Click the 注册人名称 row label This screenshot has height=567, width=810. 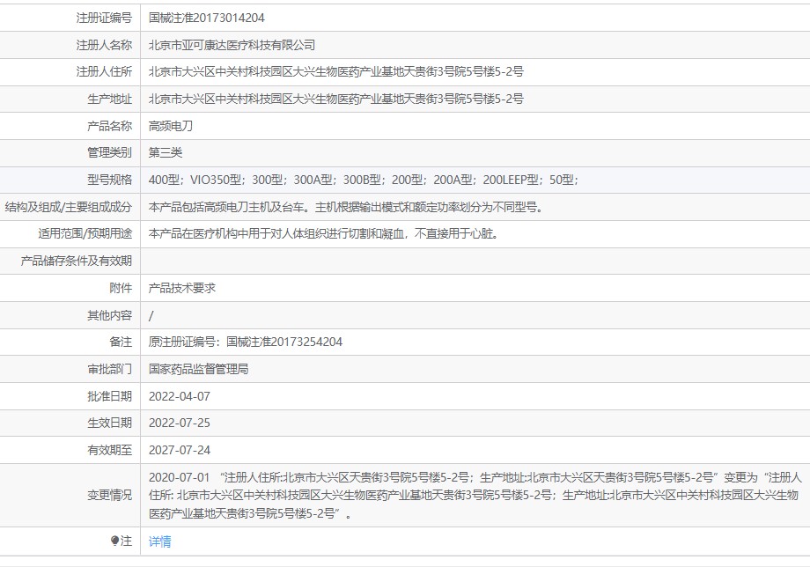(x=105, y=45)
